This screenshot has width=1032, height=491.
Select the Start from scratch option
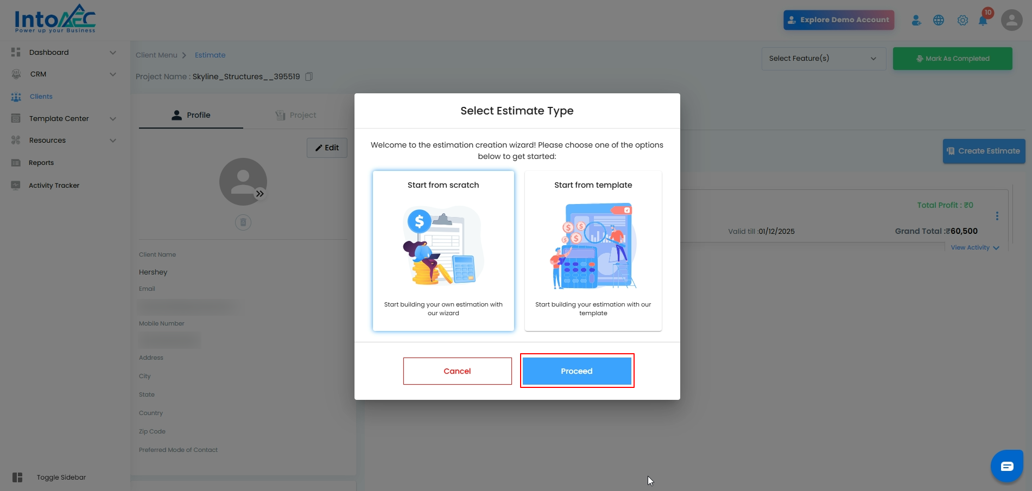(x=443, y=251)
